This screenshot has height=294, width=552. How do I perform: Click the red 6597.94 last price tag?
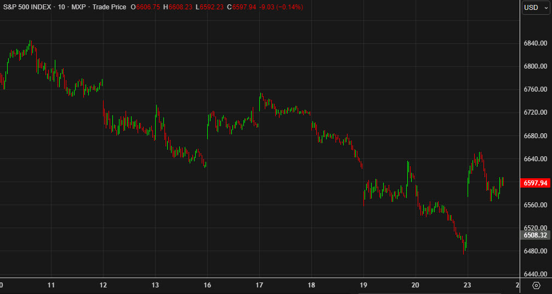(536, 183)
